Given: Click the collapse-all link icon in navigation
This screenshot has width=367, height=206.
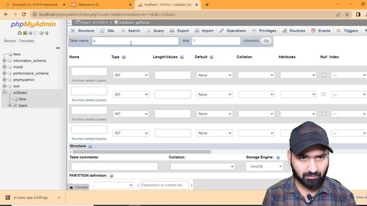Looking at the screenshot, I should pos(58,48).
